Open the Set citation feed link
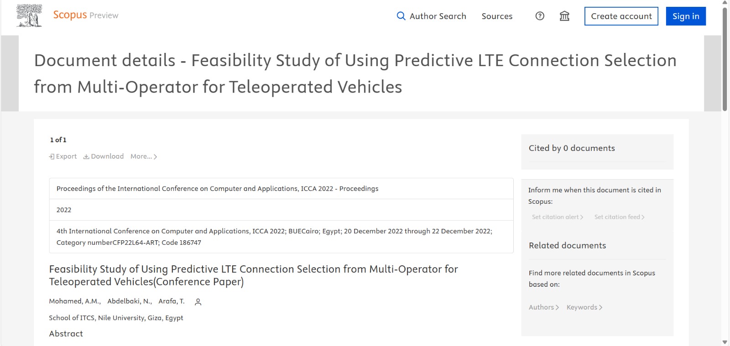 tap(619, 217)
